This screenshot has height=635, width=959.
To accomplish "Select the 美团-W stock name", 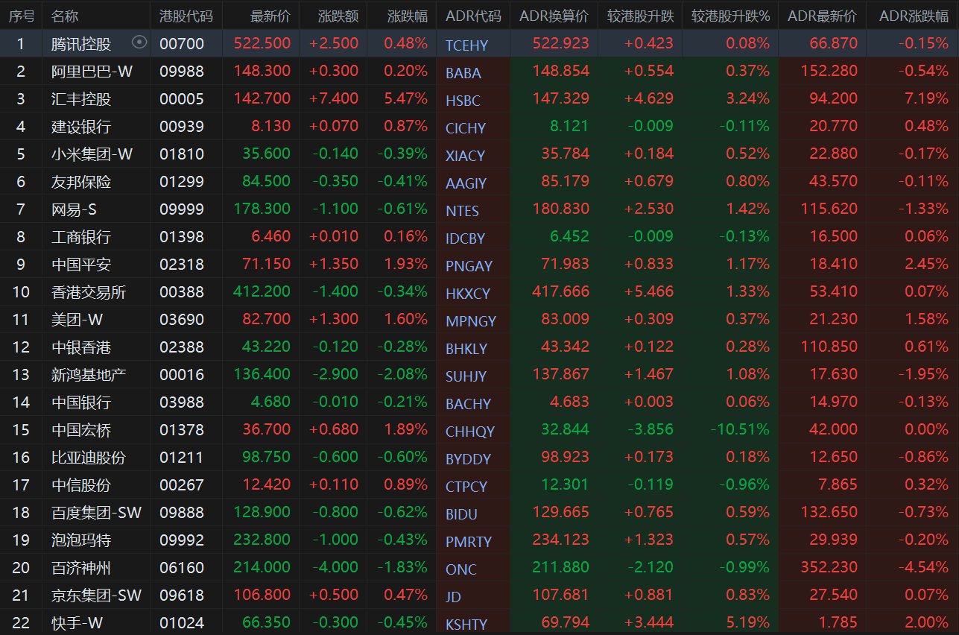I will (x=77, y=320).
